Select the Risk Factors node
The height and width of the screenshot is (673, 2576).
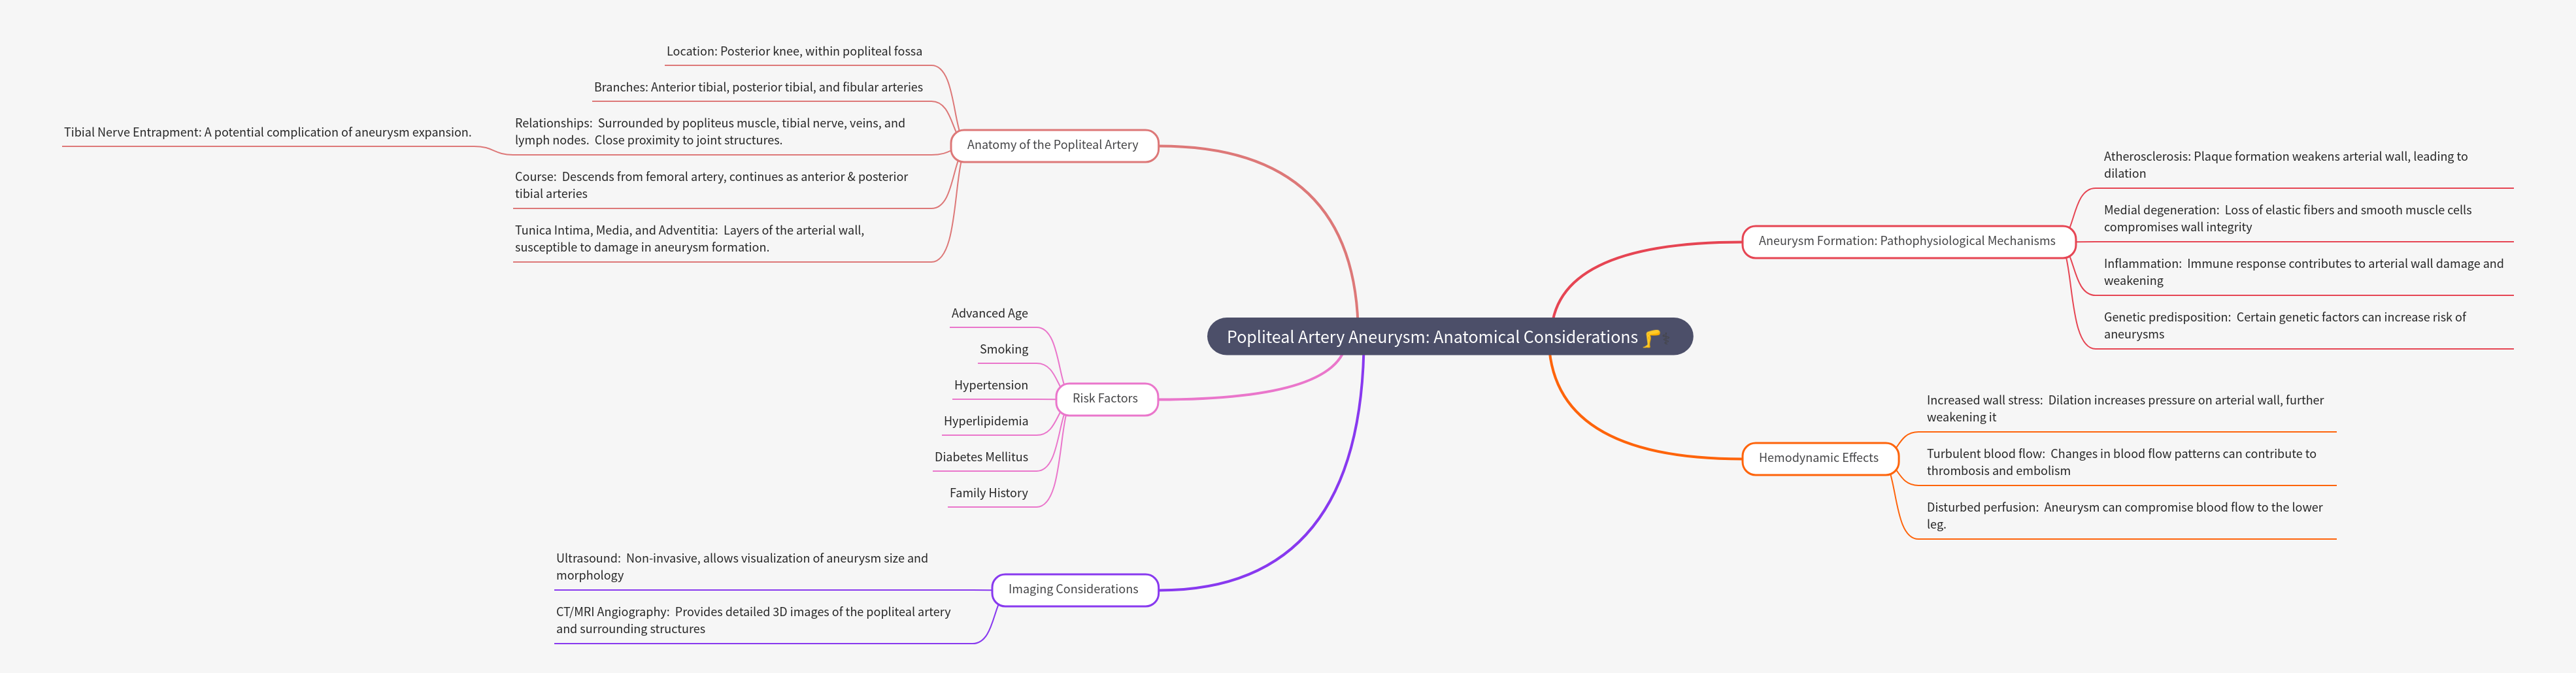pos(1106,398)
